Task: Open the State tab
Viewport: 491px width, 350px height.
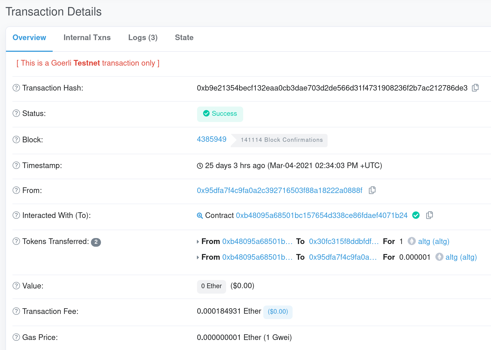Action: point(184,38)
